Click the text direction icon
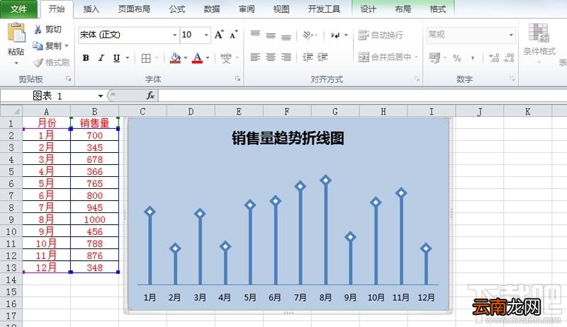 coord(335,35)
